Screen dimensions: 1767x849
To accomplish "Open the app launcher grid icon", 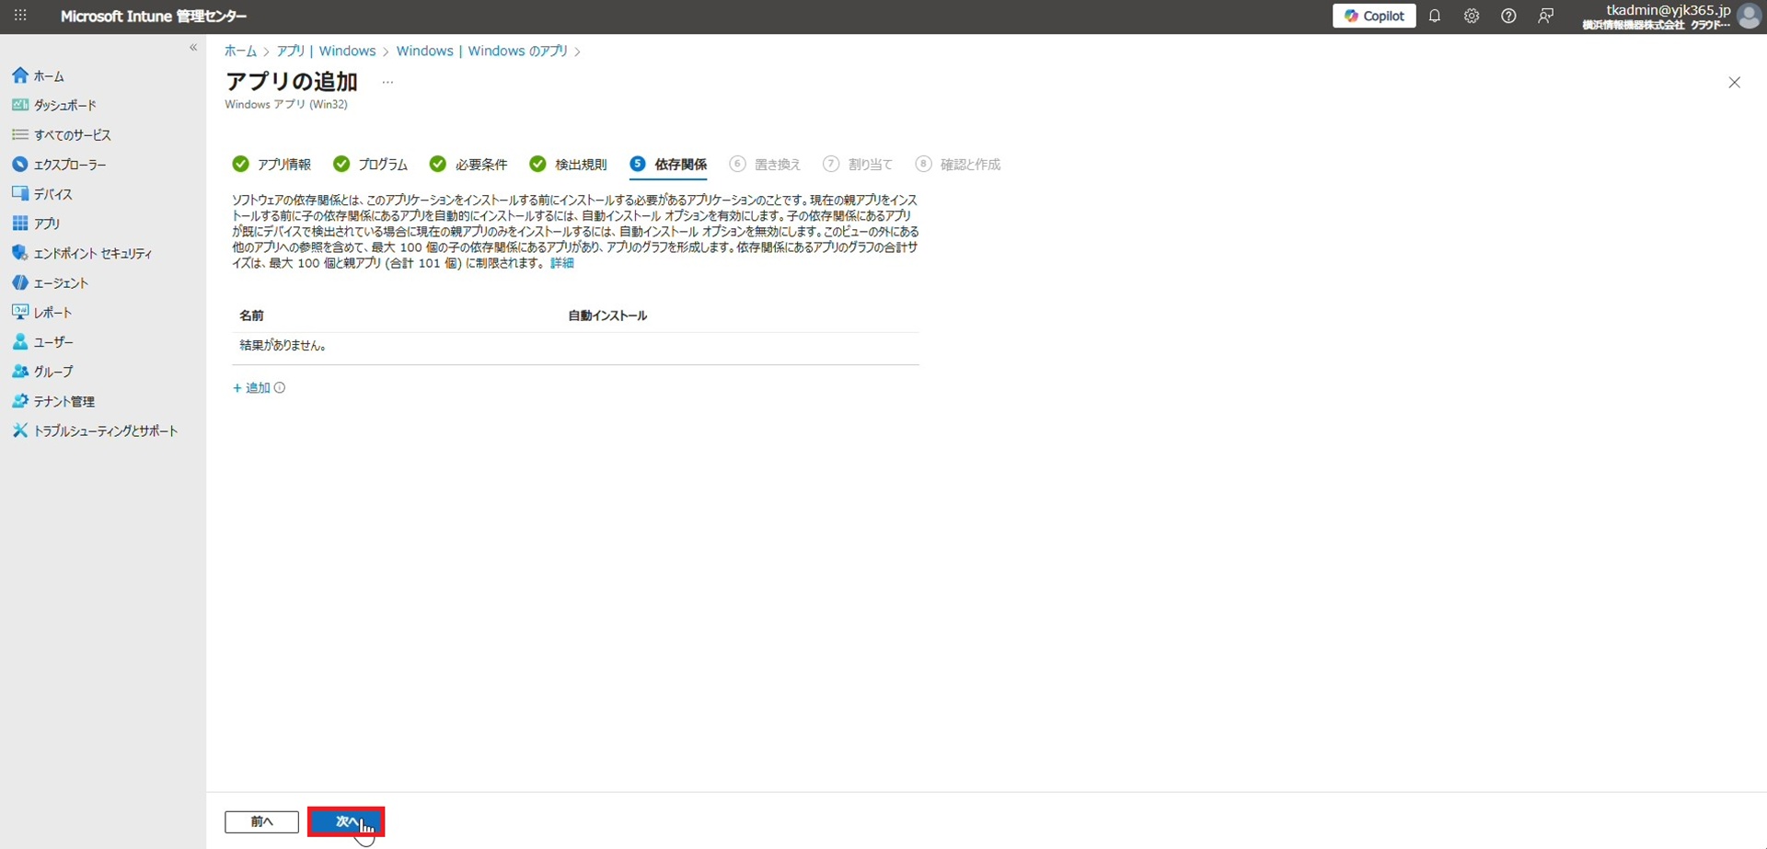I will coord(20,17).
